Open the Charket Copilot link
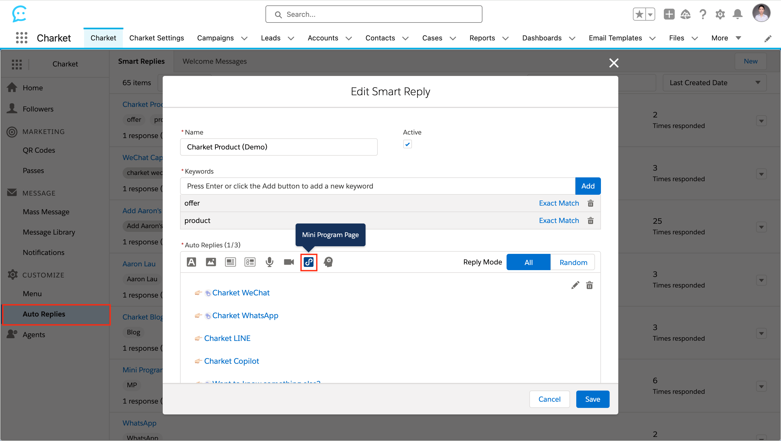This screenshot has width=781, height=441. [231, 361]
